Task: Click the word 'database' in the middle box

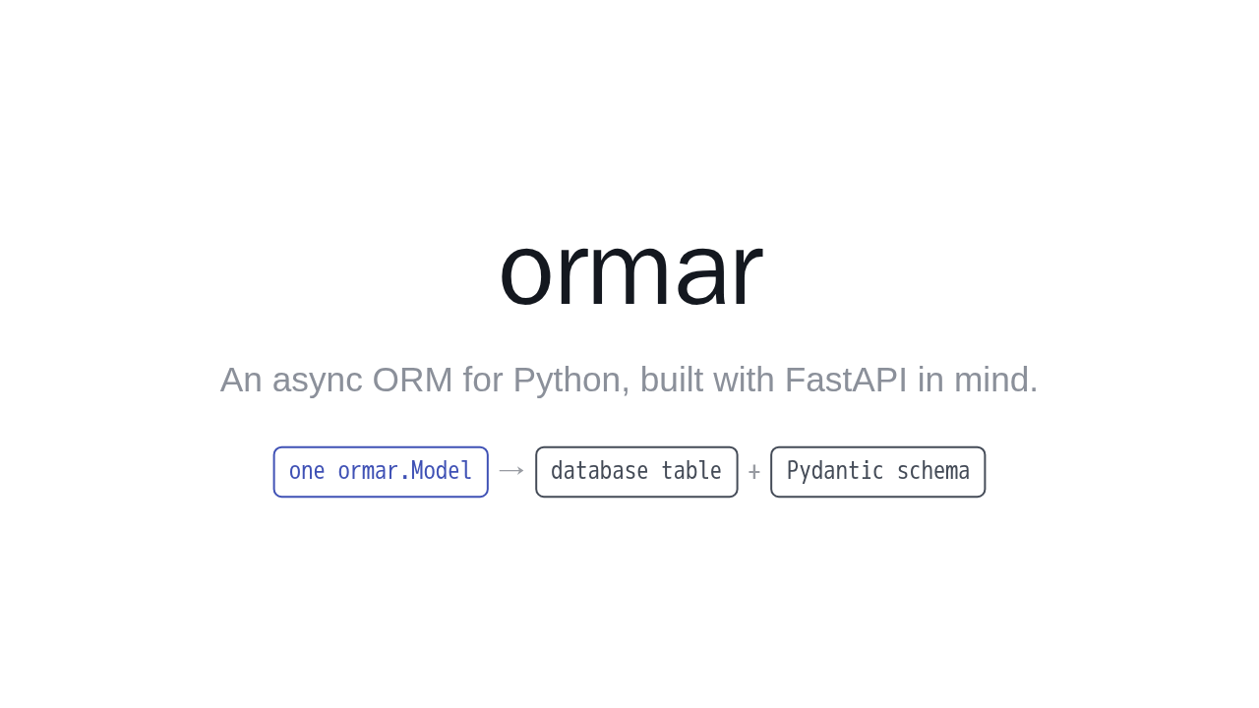Action: [x=599, y=471]
